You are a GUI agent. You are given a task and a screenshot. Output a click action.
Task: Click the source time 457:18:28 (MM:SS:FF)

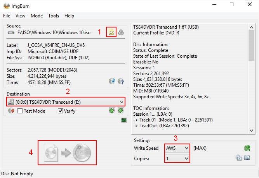tap(49, 82)
